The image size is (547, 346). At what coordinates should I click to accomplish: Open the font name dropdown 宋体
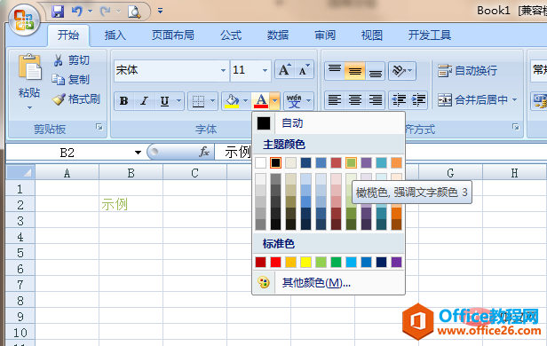point(223,71)
